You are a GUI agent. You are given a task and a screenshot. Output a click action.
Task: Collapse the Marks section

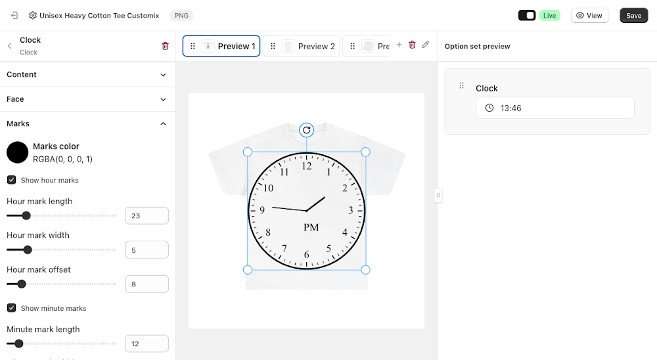coord(87,124)
